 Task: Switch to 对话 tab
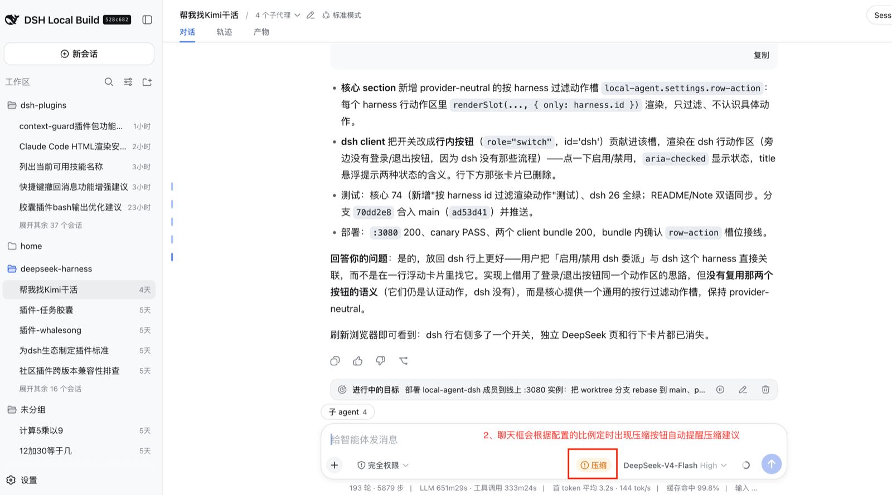click(187, 32)
